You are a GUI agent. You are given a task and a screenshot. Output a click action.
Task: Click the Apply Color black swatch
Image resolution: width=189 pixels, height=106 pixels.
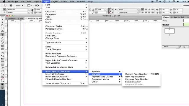click(x=2, y=85)
